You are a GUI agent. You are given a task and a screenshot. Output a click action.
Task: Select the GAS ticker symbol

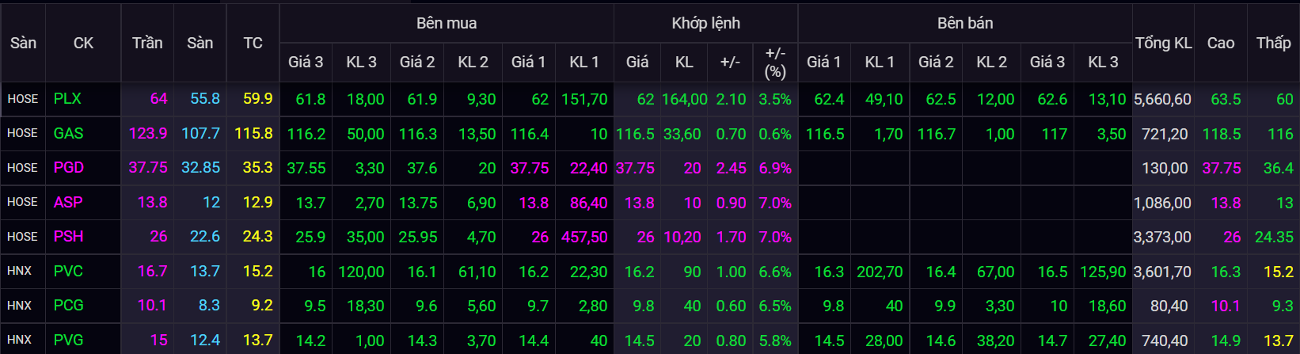(x=68, y=134)
